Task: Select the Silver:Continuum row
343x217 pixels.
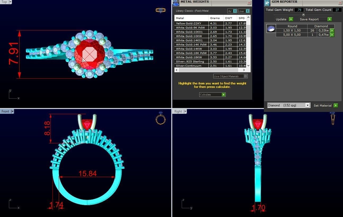Action: 210,66
